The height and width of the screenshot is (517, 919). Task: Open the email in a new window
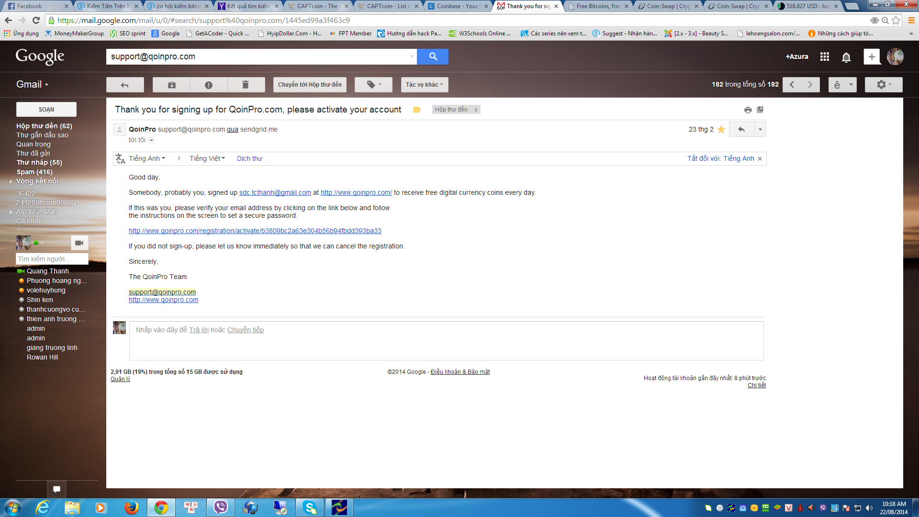coord(761,110)
